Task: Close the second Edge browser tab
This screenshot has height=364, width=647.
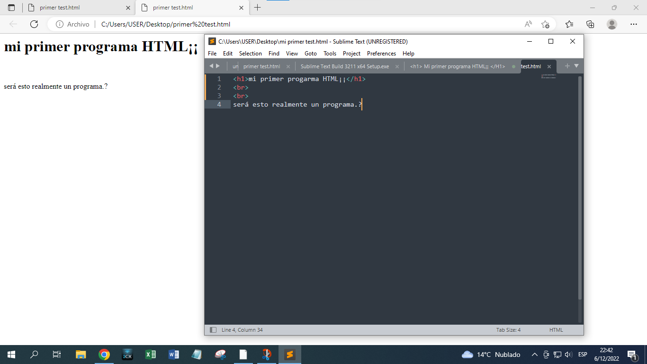Action: pos(241,8)
